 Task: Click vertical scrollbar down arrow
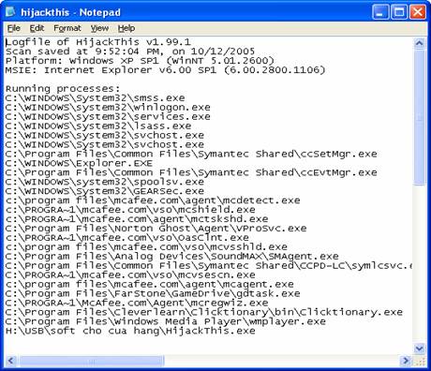419,348
